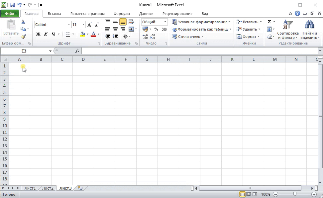
Task: Toggle align text left
Action: pos(108,29)
